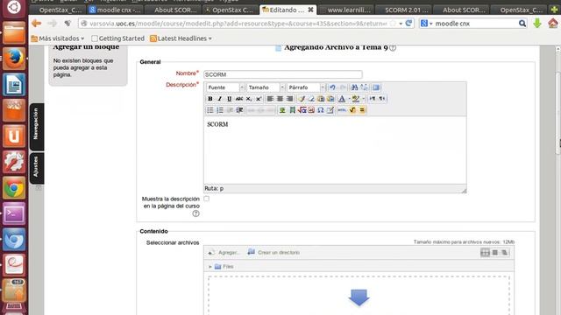Image resolution: width=561 pixels, height=315 pixels.
Task: Open the downloads green arrow icon
Action: [x=537, y=24]
